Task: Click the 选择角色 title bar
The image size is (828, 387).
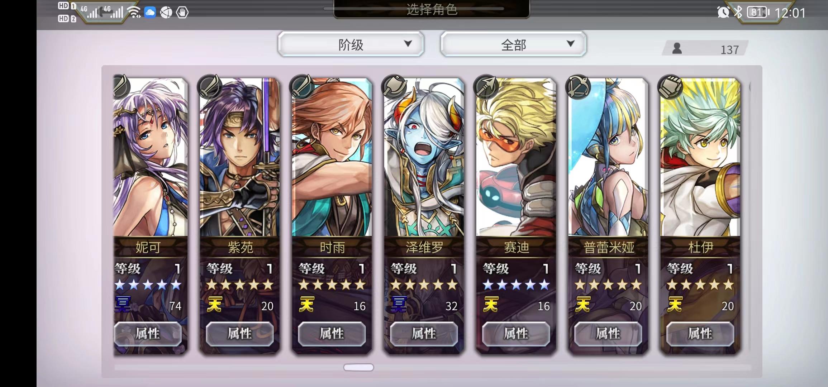Action: click(432, 9)
